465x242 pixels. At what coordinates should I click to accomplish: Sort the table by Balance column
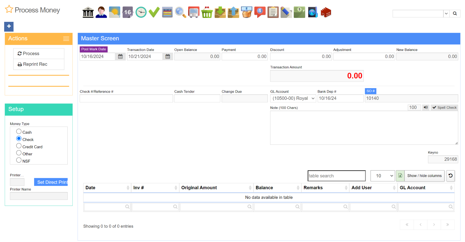click(277, 188)
